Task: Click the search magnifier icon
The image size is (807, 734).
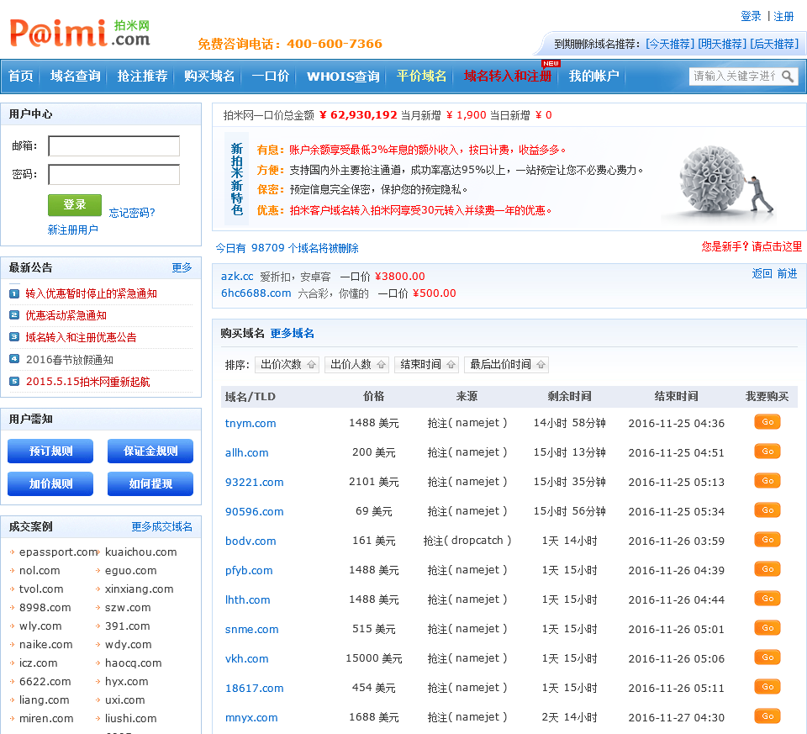Action: coord(788,77)
